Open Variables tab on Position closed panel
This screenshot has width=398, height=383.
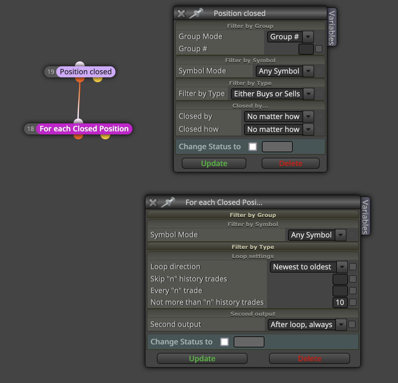(332, 28)
